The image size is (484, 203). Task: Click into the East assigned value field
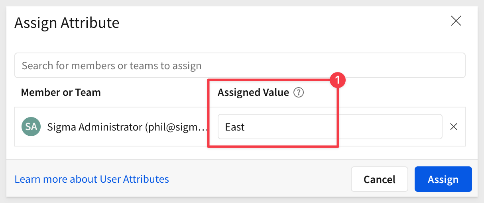(330, 127)
